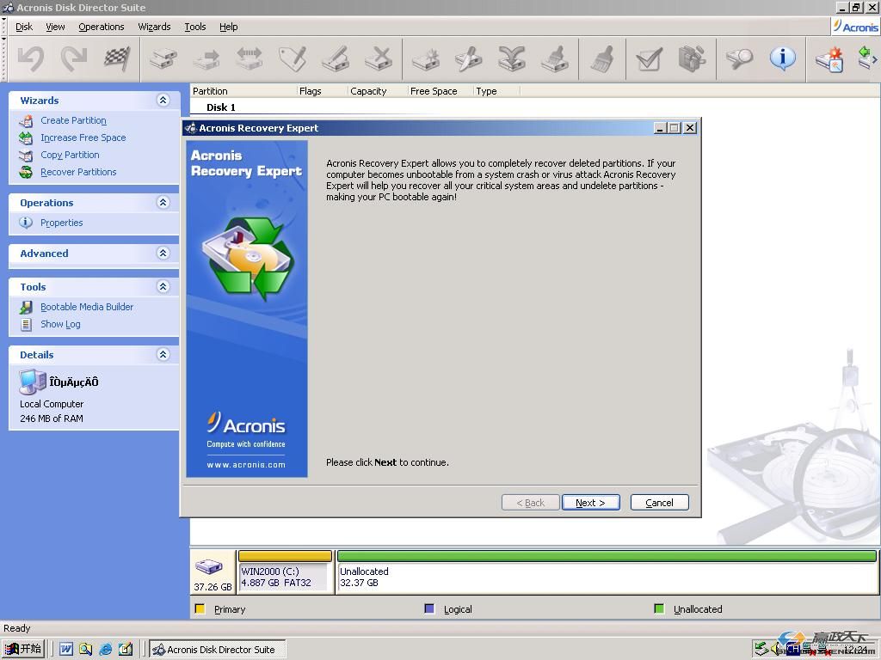Click the Increase Free Space sidebar icon
The width and height of the screenshot is (881, 660).
[26, 137]
